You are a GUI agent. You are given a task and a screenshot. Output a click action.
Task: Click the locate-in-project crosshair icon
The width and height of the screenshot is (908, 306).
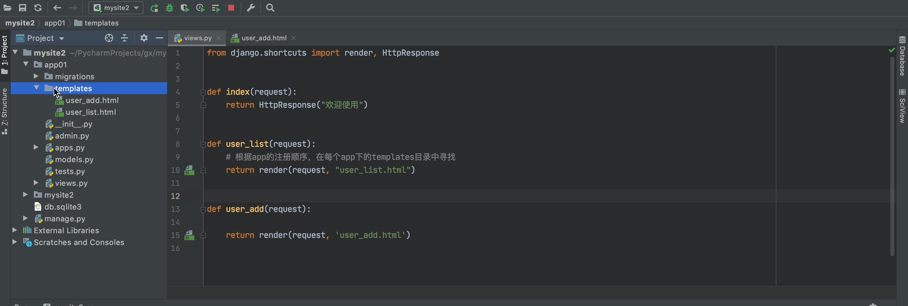[109, 38]
